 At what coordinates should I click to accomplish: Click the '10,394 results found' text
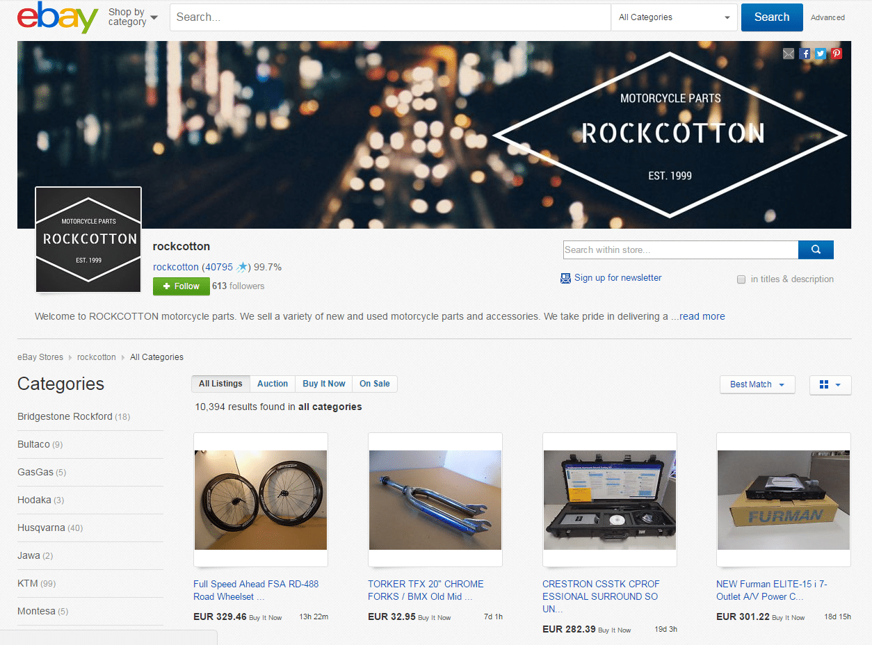point(278,407)
